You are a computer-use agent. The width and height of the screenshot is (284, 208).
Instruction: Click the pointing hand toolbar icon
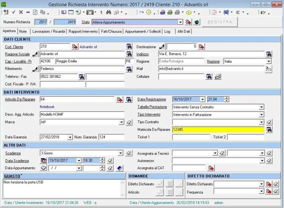(x=263, y=12)
